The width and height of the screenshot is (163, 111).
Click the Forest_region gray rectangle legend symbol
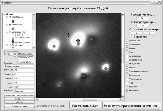[x=13, y=48]
